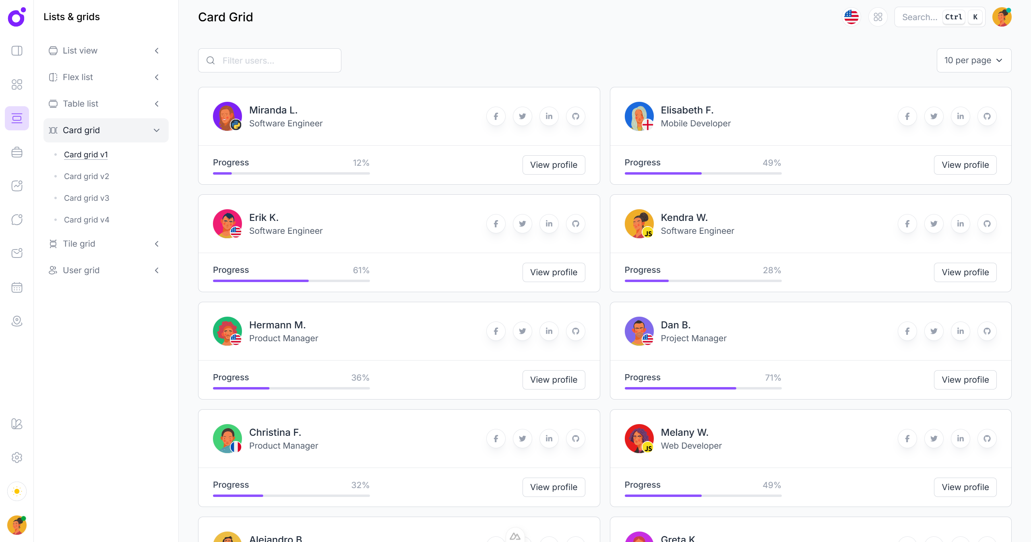Screen dimensions: 1031x542
Task: Expand the Tile grid section
Action: pos(105,244)
